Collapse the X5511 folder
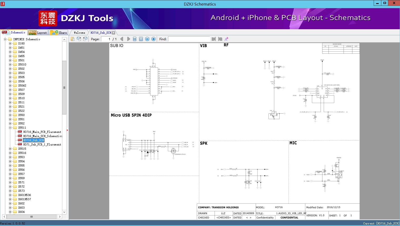This screenshot has width=400, height=226. (x=10, y=128)
